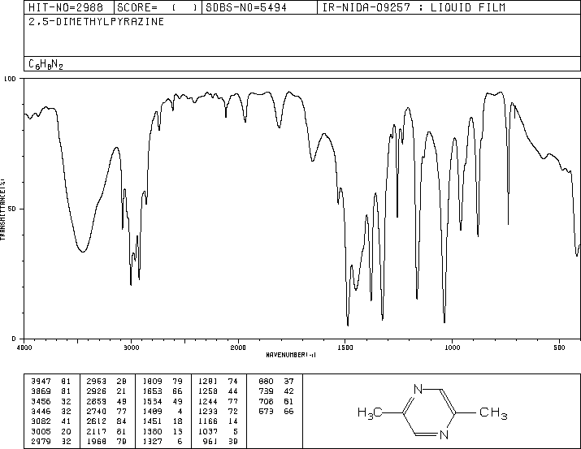The image size is (581, 449).
Task: Select the IR-NIDA-09257 : LIQUID FILM label
Action: pyautogui.click(x=414, y=7)
